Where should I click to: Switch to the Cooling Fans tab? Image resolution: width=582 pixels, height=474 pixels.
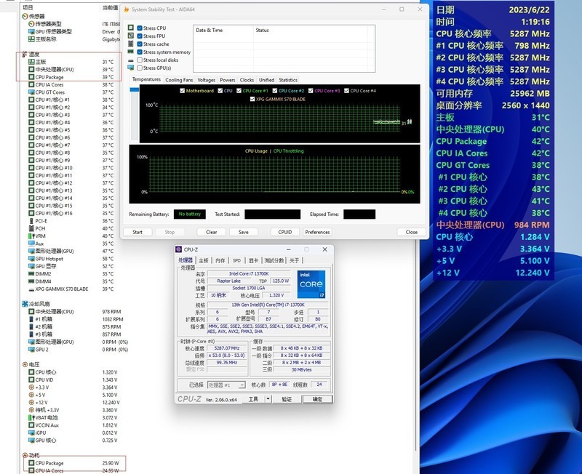tap(179, 80)
